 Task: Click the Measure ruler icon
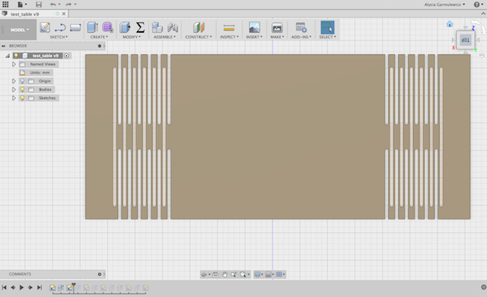pos(229,27)
